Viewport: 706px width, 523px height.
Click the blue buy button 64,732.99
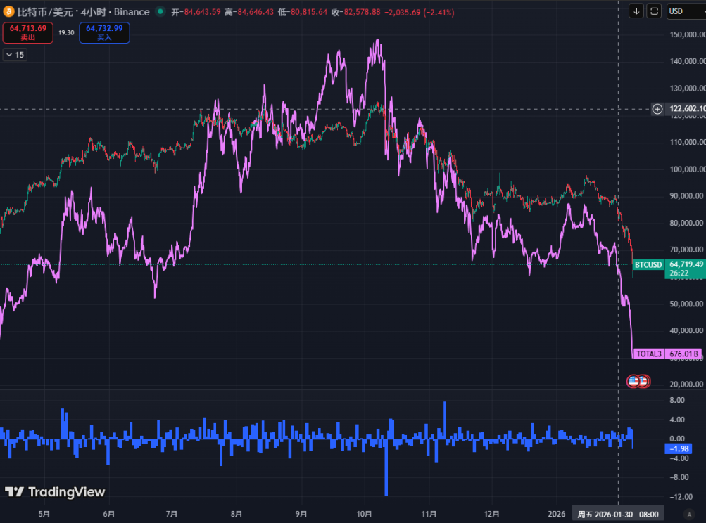tap(104, 32)
